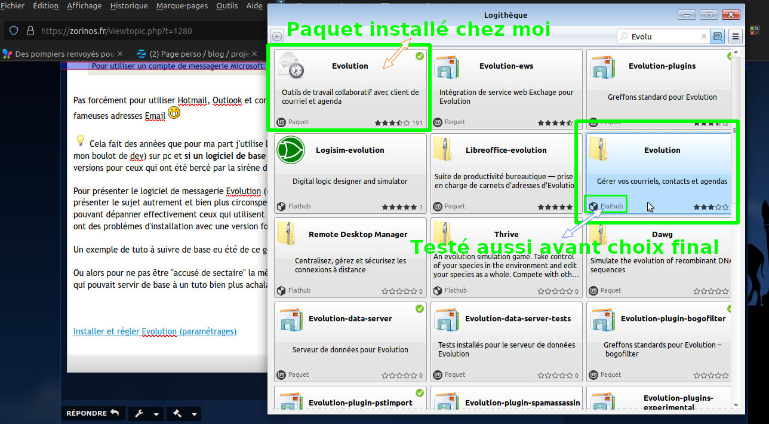Select the Remote Desktop Manager icon
This screenshot has height=424, width=769.
click(x=291, y=234)
